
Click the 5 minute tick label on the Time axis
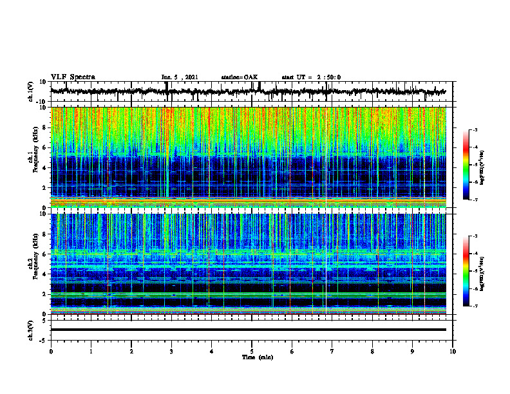pyautogui.click(x=252, y=352)
